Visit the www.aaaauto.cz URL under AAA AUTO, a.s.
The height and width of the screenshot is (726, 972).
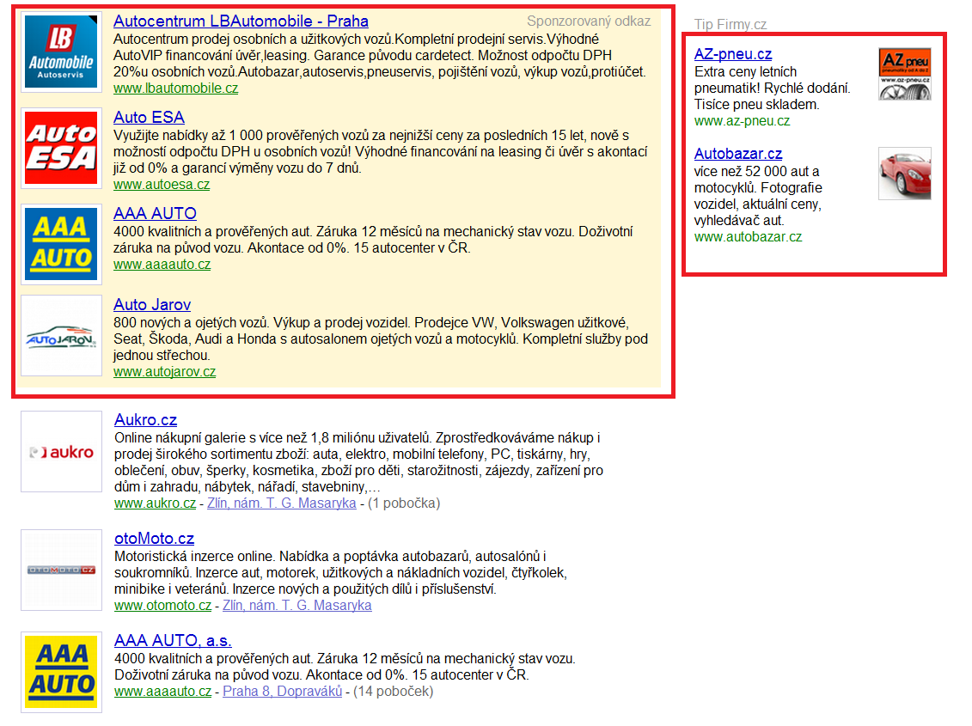(162, 691)
